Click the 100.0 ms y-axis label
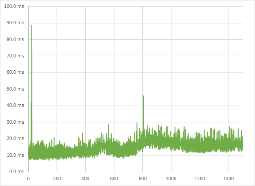255x186 pixels. (14, 7)
